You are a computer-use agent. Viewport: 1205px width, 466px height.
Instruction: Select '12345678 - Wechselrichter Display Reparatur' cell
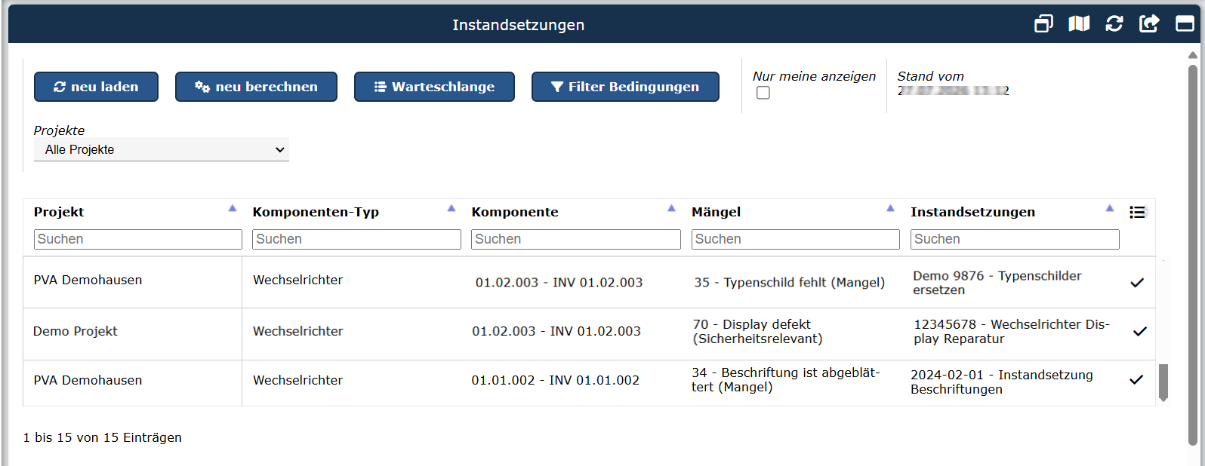(x=1012, y=332)
